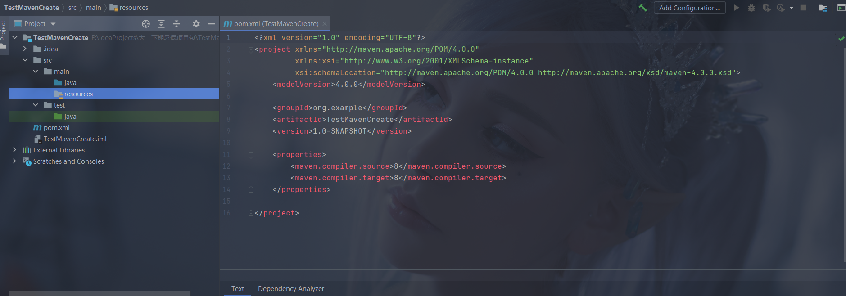Switch to the Dependency Analyzer tab

point(291,289)
